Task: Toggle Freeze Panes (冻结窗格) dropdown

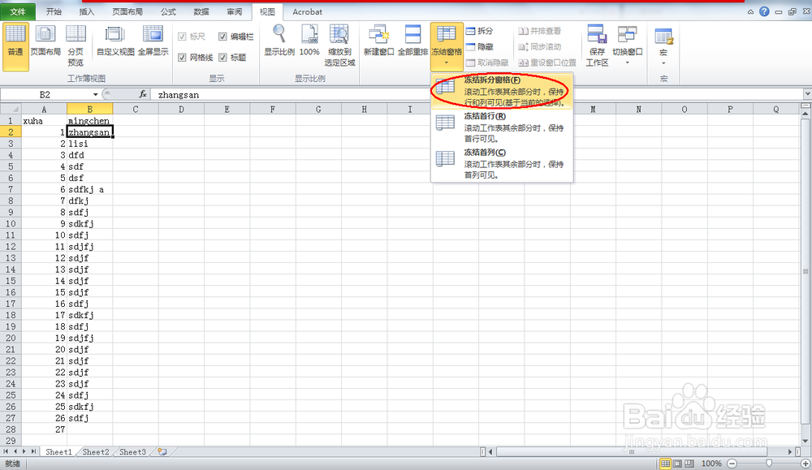Action: 447,47
